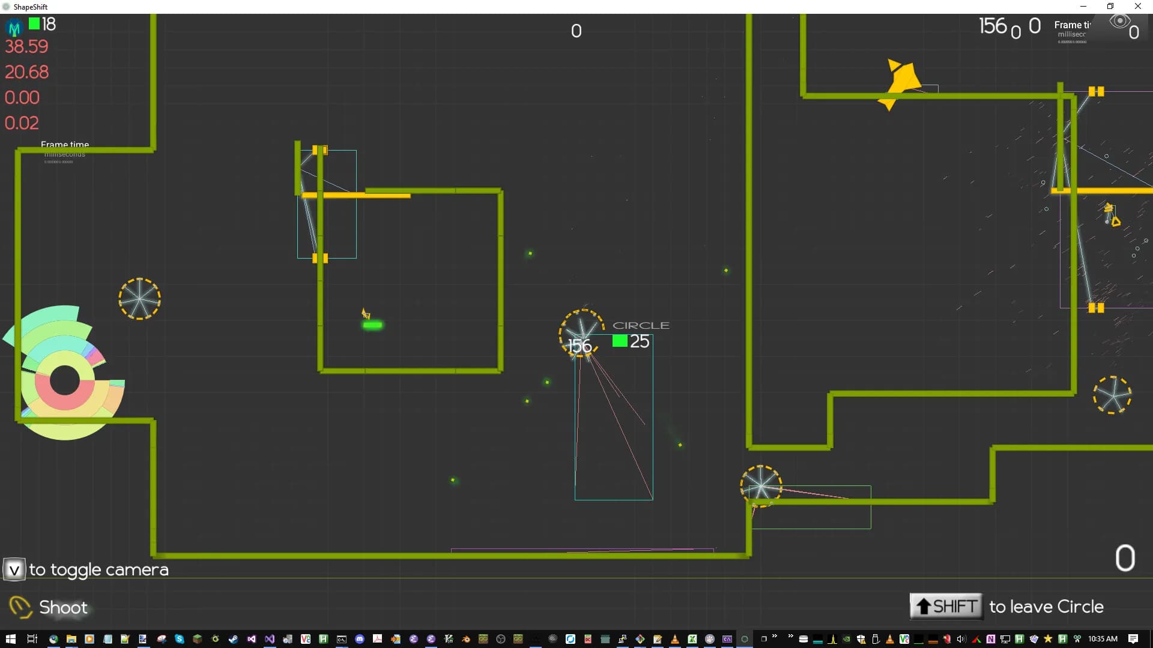Viewport: 1153px width, 648px height.
Task: Click the glowing green capsule pickup
Action: 372,325
